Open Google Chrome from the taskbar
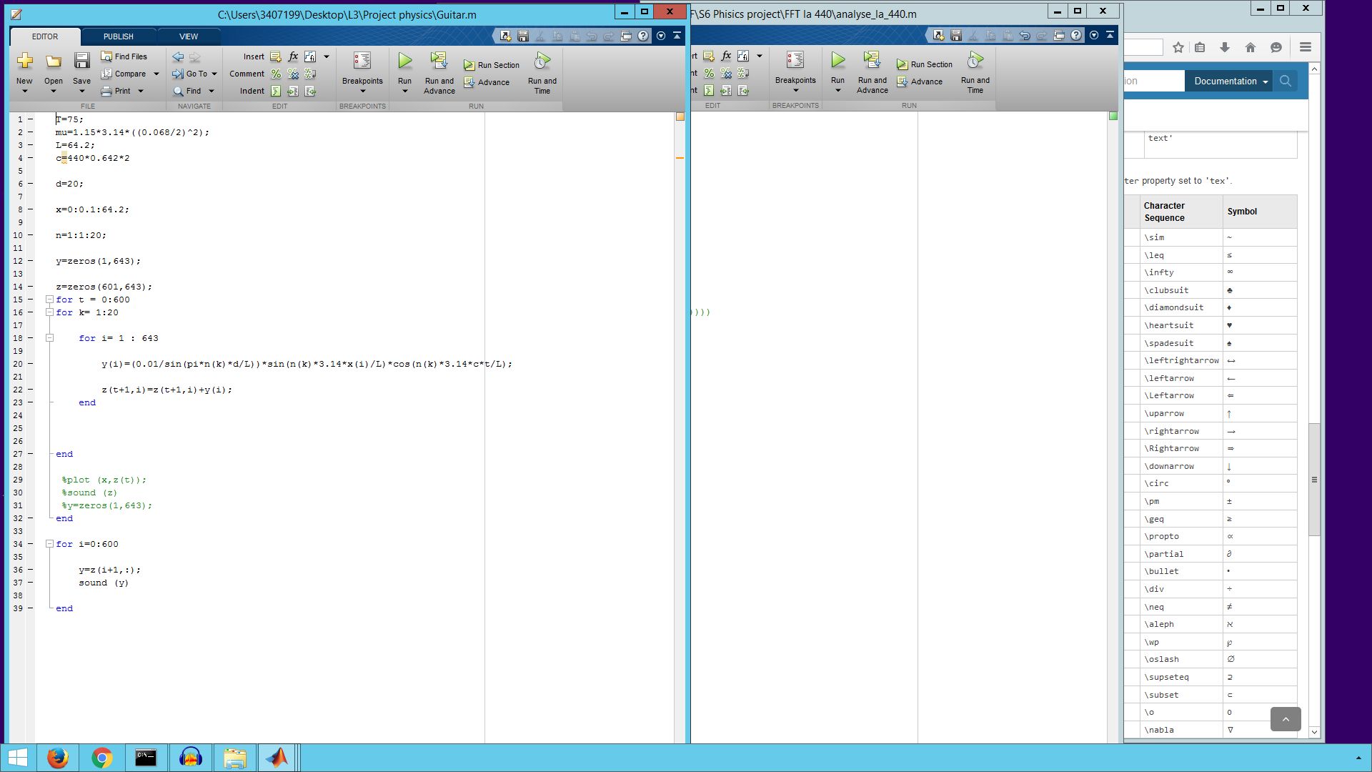This screenshot has width=1372, height=772. [101, 758]
